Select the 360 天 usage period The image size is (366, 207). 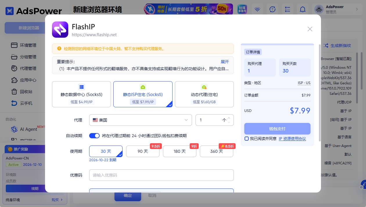point(216,151)
